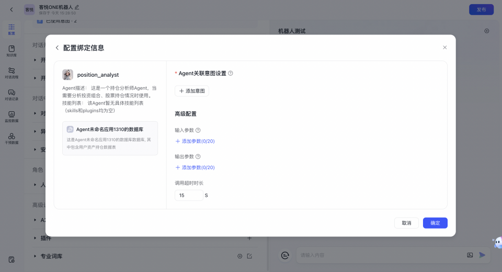This screenshot has width=502, height=272.
Task: Click the chat refresh icon left of input
Action: 285,255
